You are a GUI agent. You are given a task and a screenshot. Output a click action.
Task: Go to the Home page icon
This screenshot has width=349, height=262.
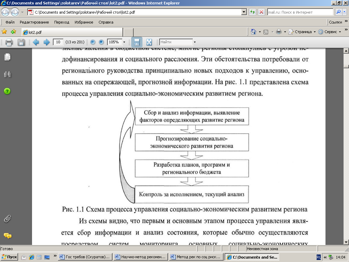(x=253, y=32)
